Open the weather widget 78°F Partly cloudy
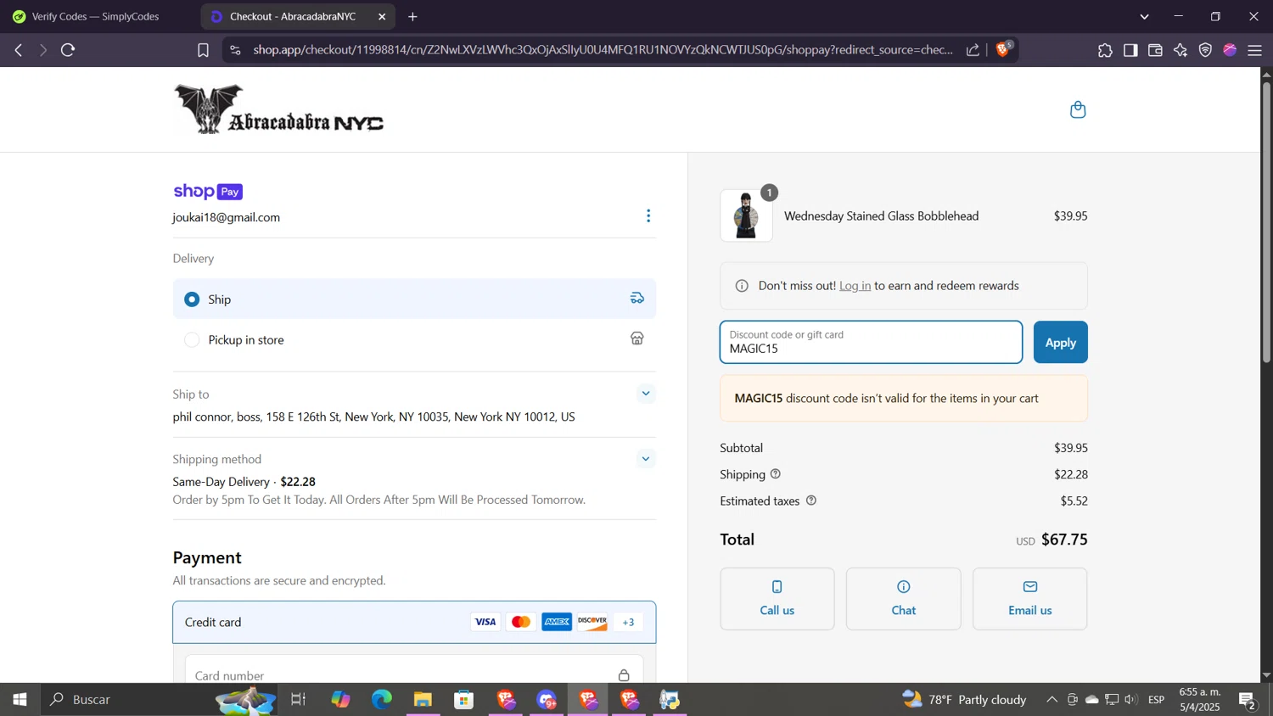This screenshot has width=1273, height=716. tap(964, 699)
